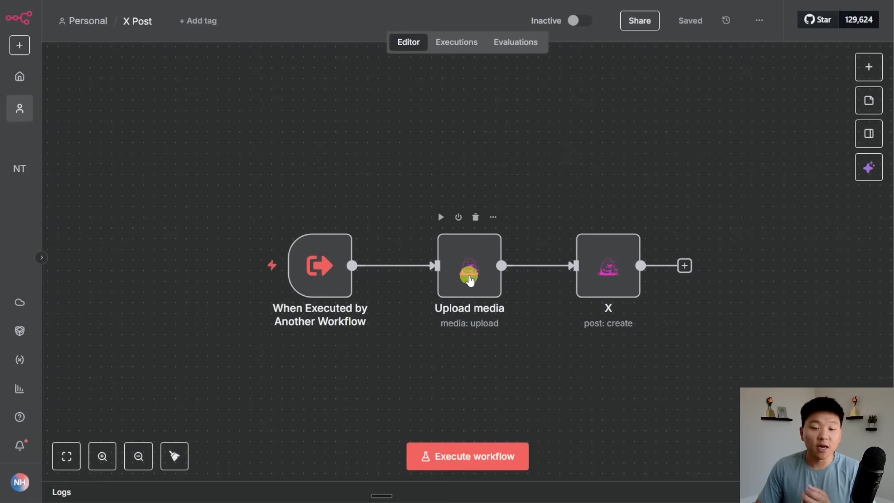
Task: Open Upload media node more options
Action: point(493,217)
